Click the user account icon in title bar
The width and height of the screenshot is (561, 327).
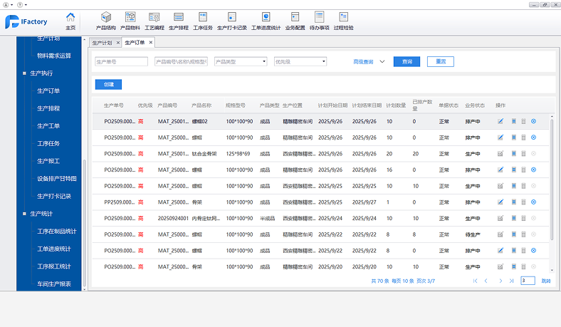pos(6,5)
